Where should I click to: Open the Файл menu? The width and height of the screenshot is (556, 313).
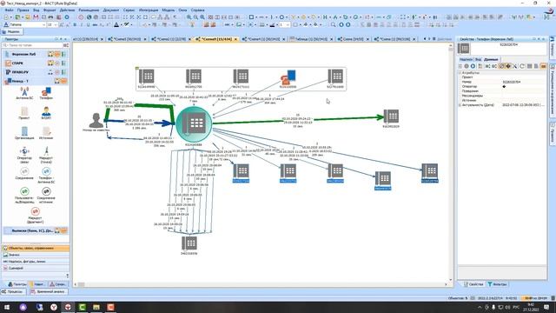point(10,10)
